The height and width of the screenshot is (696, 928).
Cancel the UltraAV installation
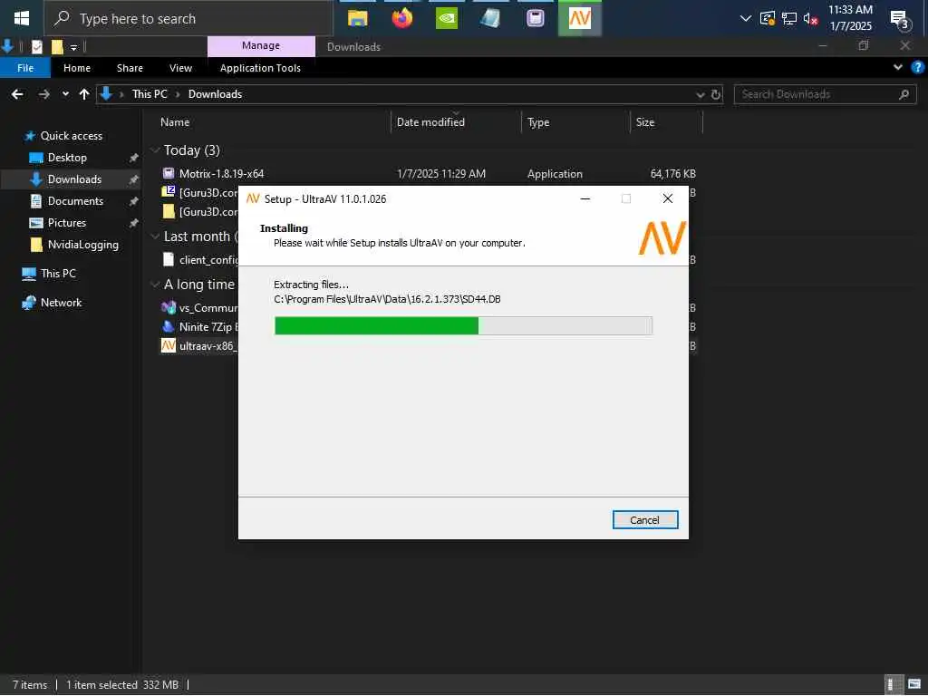[x=644, y=520]
